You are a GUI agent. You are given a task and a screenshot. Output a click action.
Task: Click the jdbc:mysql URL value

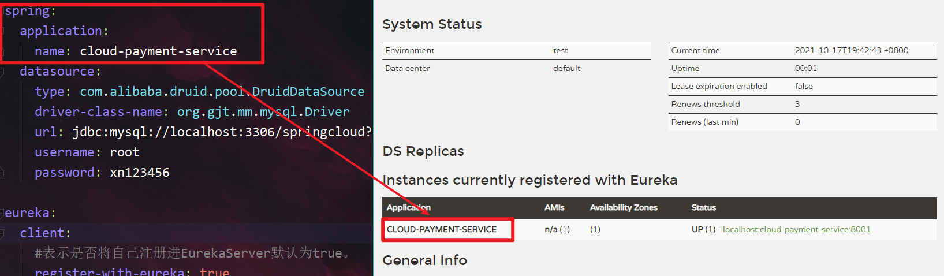coord(222,132)
